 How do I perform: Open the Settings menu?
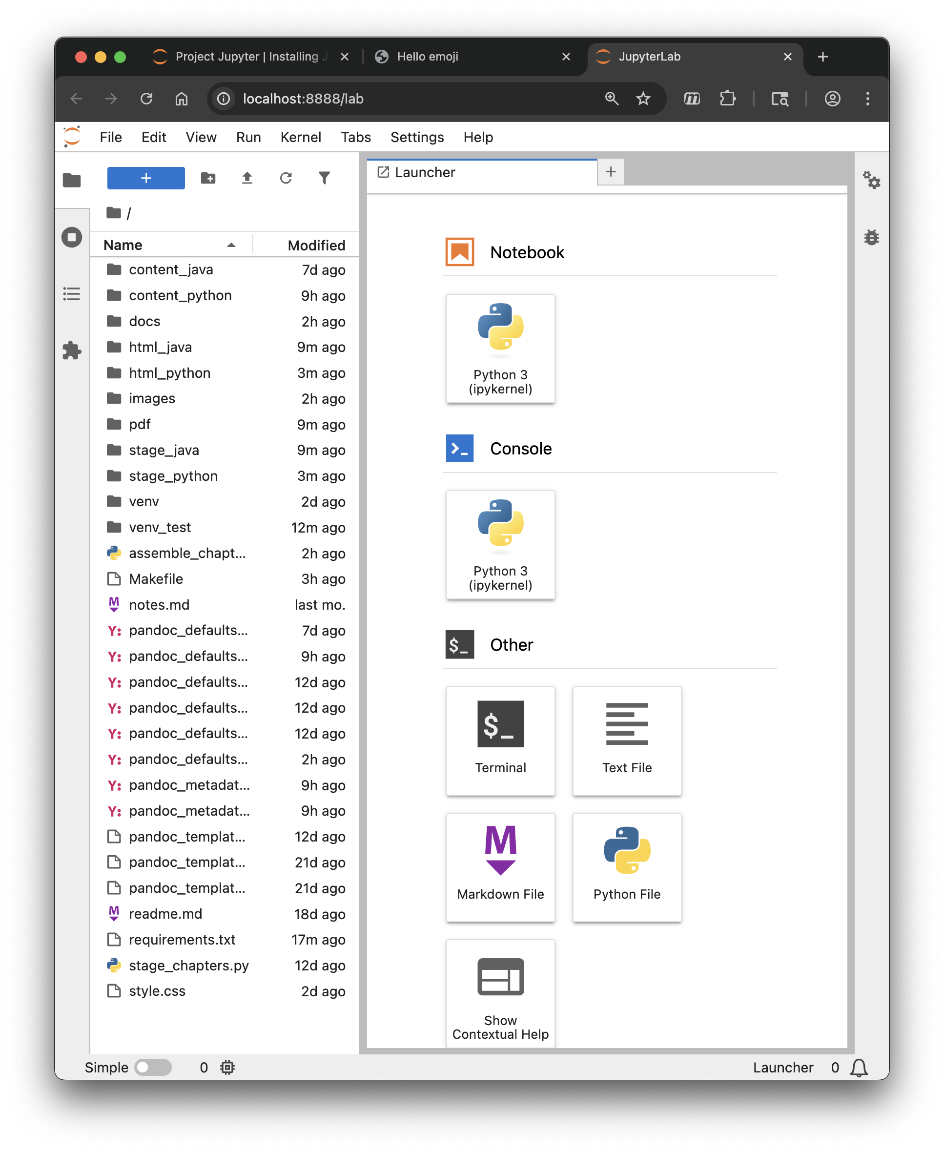click(416, 137)
